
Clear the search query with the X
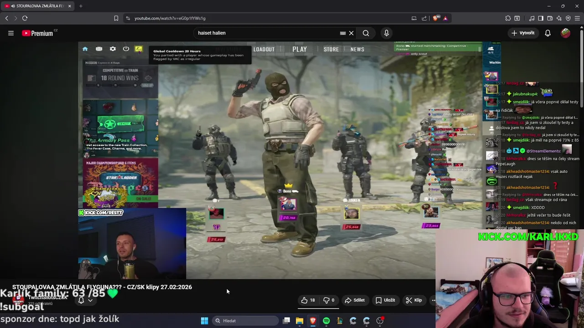point(351,33)
